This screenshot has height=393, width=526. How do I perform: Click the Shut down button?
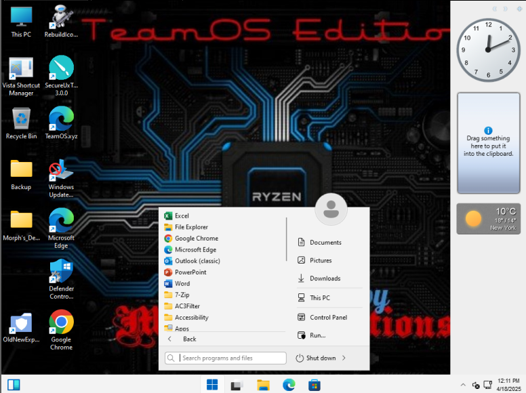point(316,358)
